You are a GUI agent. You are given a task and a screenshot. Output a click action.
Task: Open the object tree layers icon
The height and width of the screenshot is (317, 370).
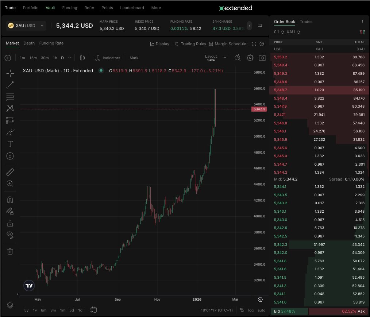tap(10, 305)
